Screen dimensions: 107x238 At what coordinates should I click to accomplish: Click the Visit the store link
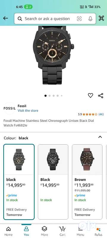point(28,110)
